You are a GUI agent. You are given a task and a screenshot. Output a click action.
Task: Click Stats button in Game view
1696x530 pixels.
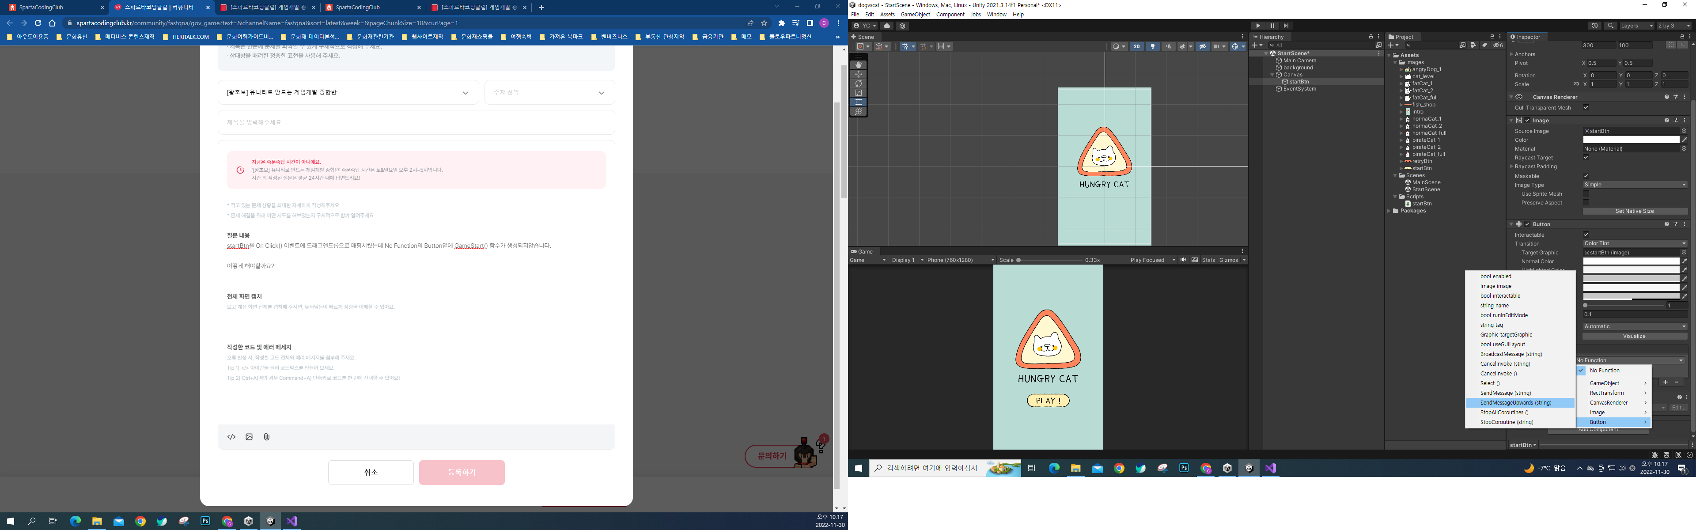(x=1208, y=260)
